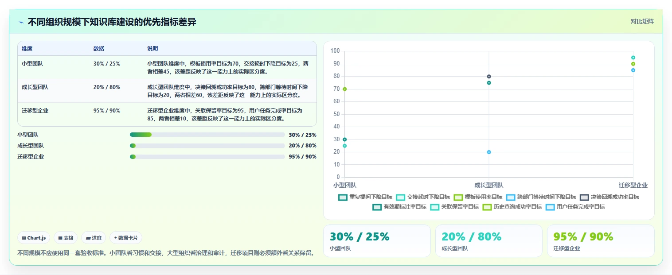The image size is (672, 275).
Task: Click the 成长型团队 progress bar
Action: click(207, 146)
